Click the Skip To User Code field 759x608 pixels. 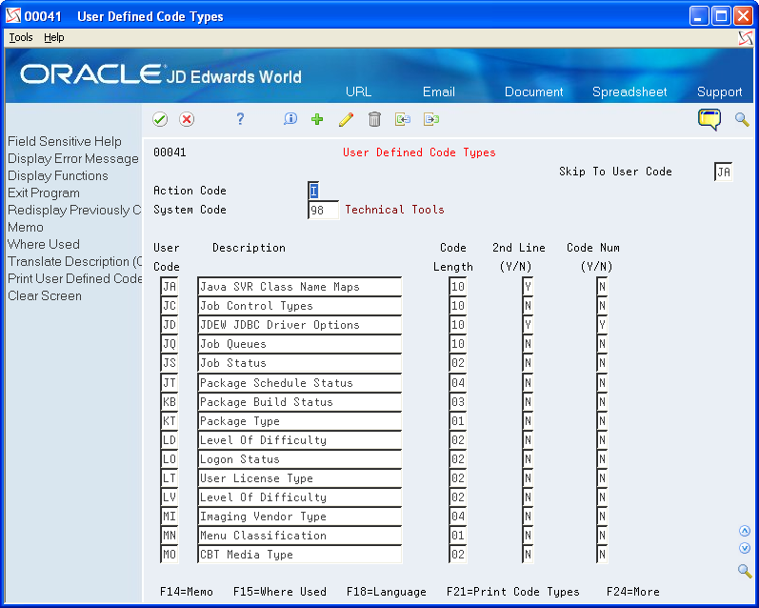click(x=724, y=172)
